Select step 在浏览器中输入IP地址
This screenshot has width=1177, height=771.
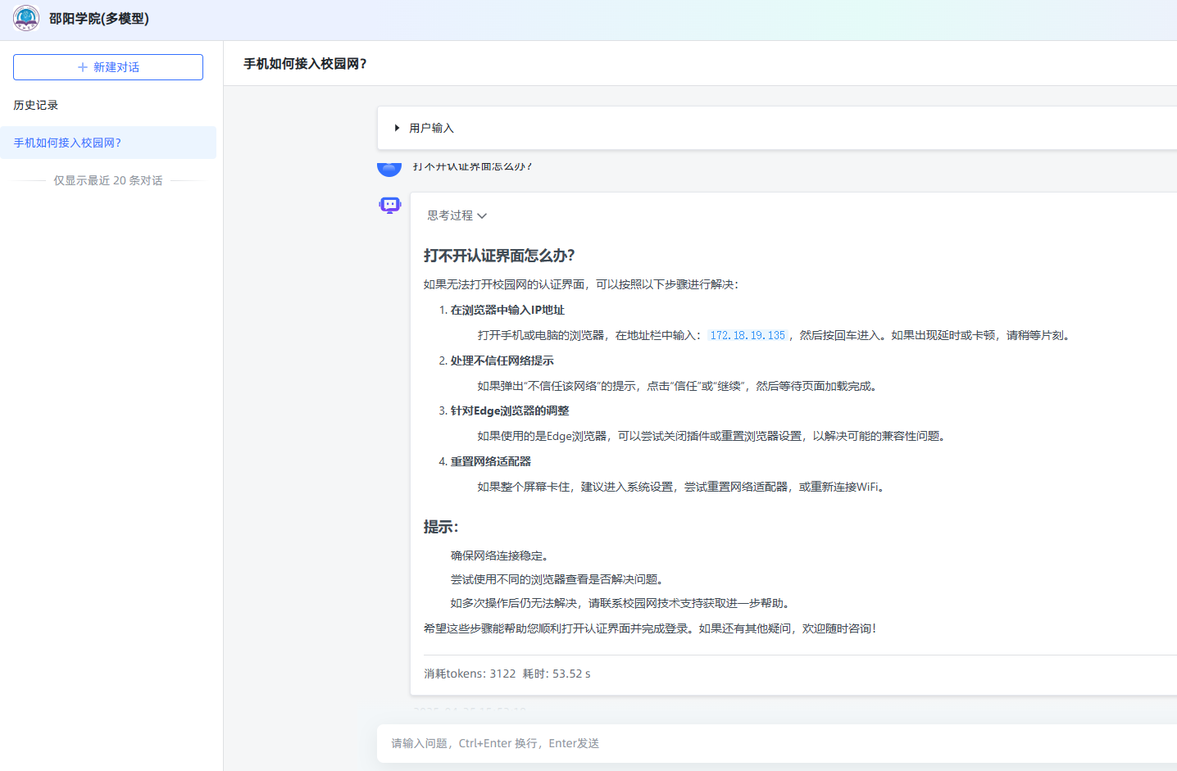tap(507, 310)
